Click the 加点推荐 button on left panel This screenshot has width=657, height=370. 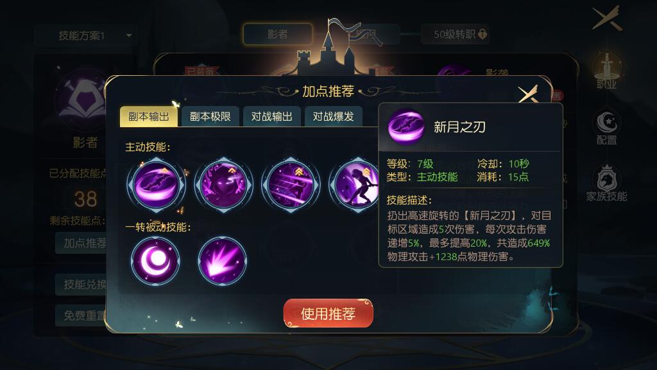81,243
